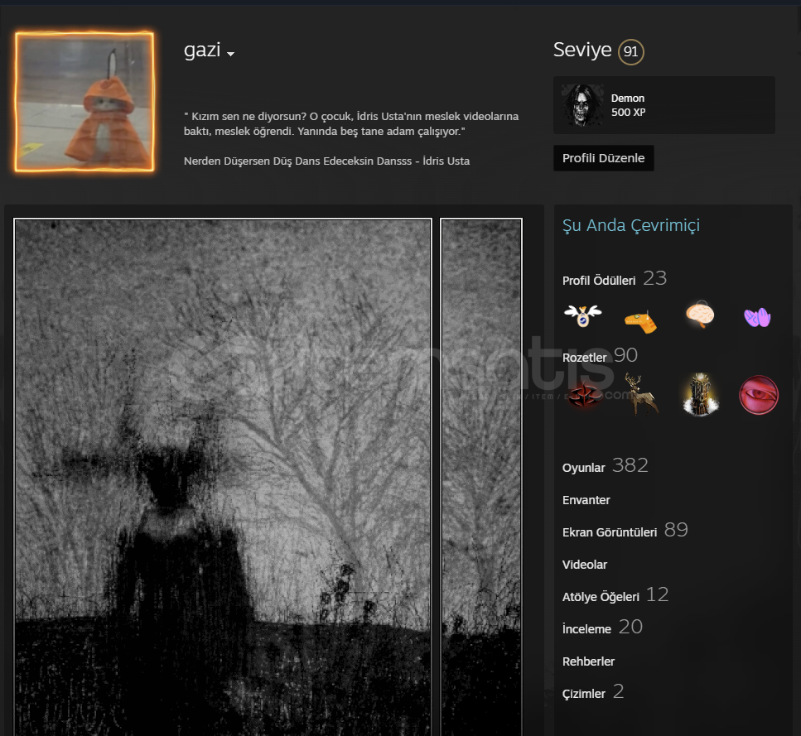This screenshot has width=801, height=736.
Task: Click the badge count 90
Action: (x=625, y=355)
